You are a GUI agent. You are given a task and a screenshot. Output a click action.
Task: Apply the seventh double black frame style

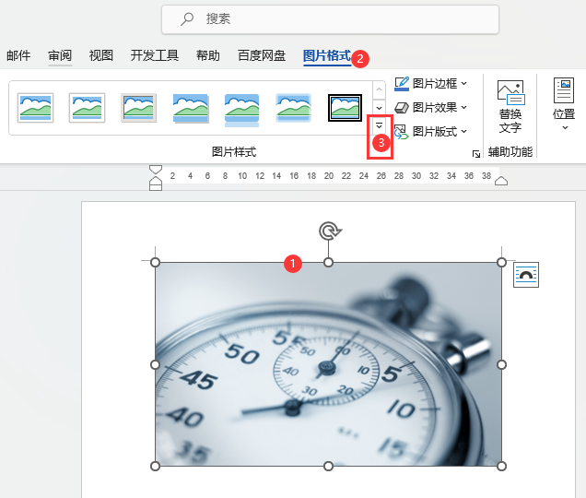pos(345,108)
